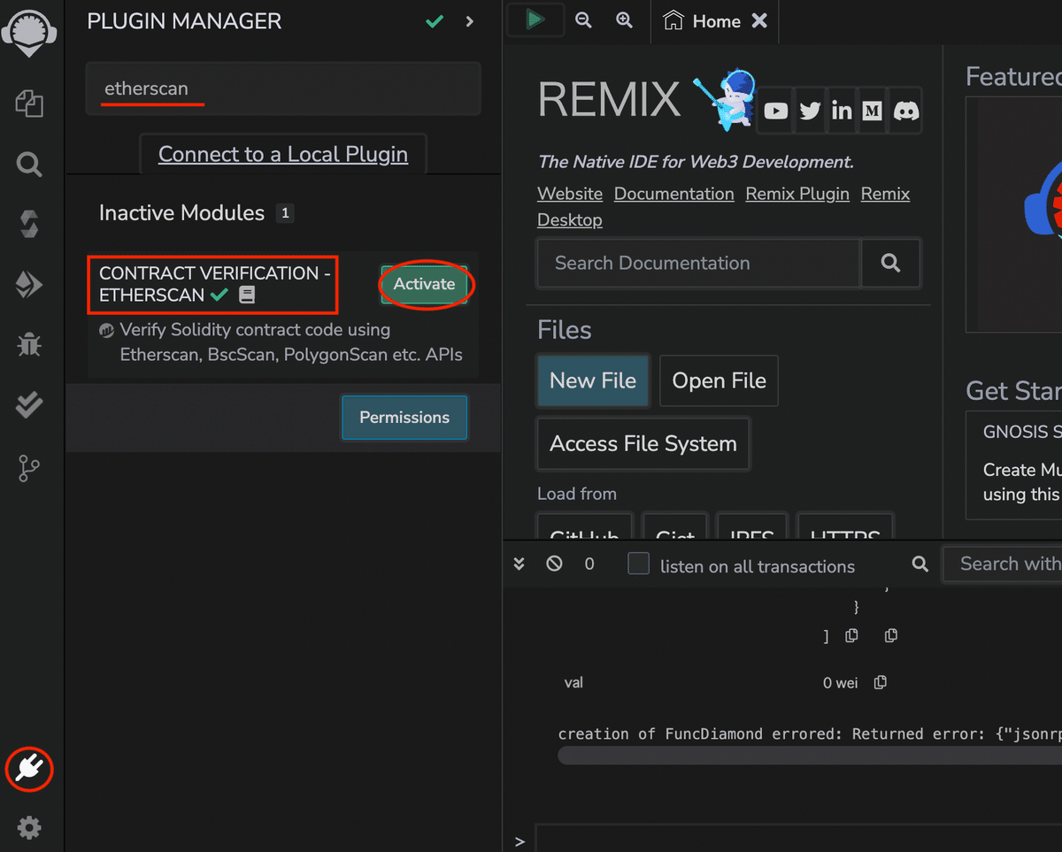
Task: Open the Git panel
Action: pyautogui.click(x=29, y=467)
